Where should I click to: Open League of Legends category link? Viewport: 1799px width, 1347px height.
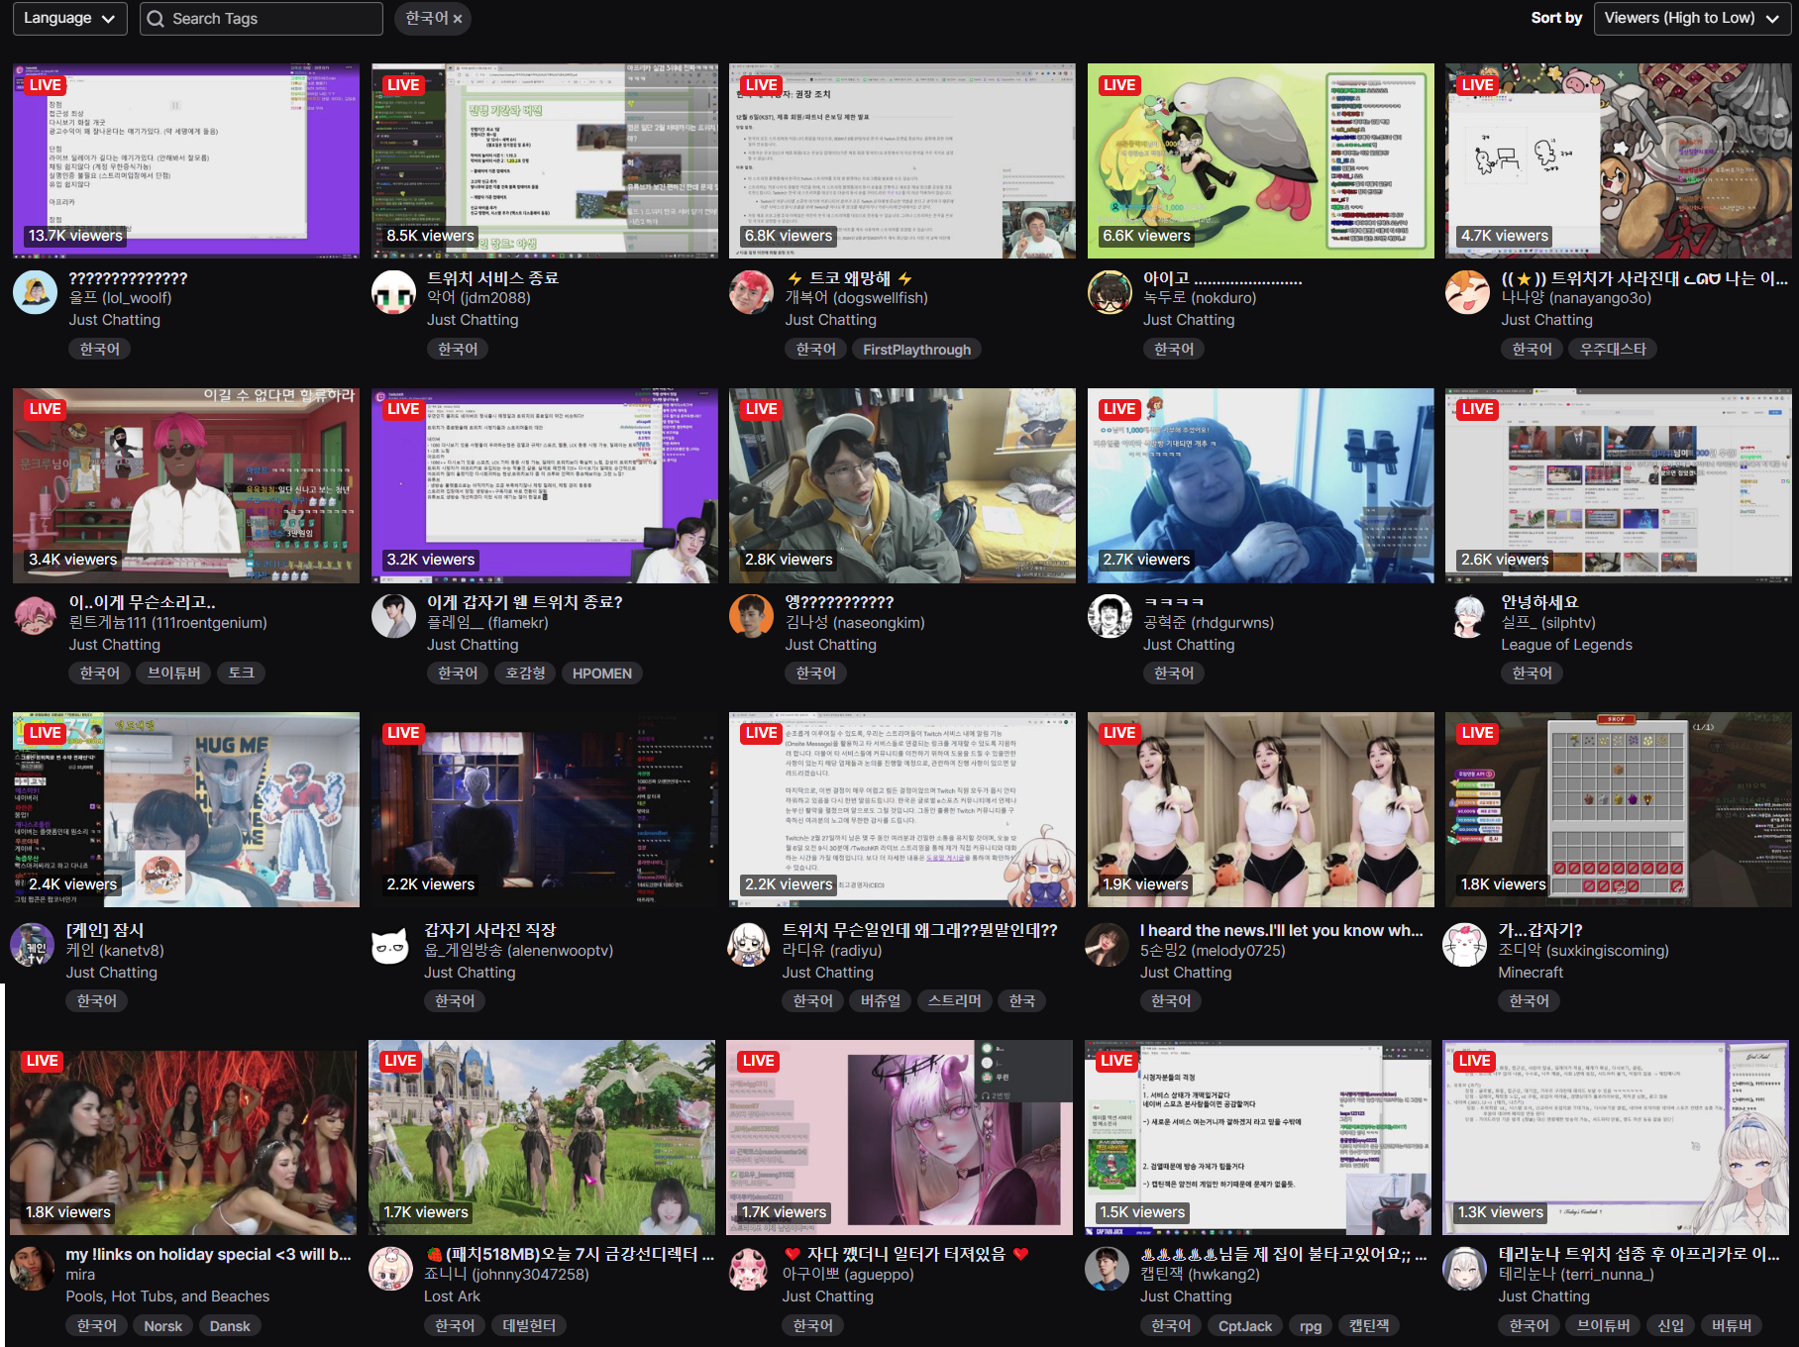1566,645
